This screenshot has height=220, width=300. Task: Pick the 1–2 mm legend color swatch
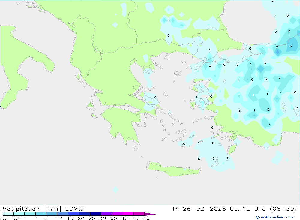(30, 214)
